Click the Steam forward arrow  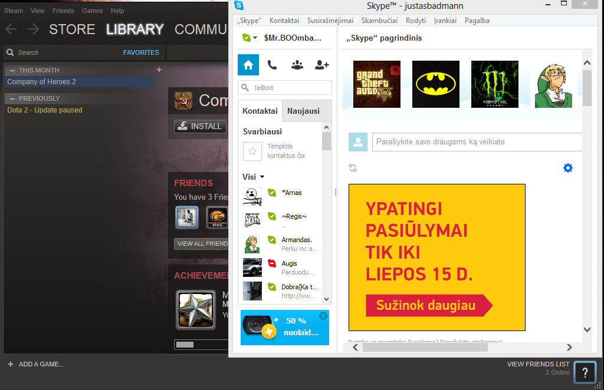34,29
